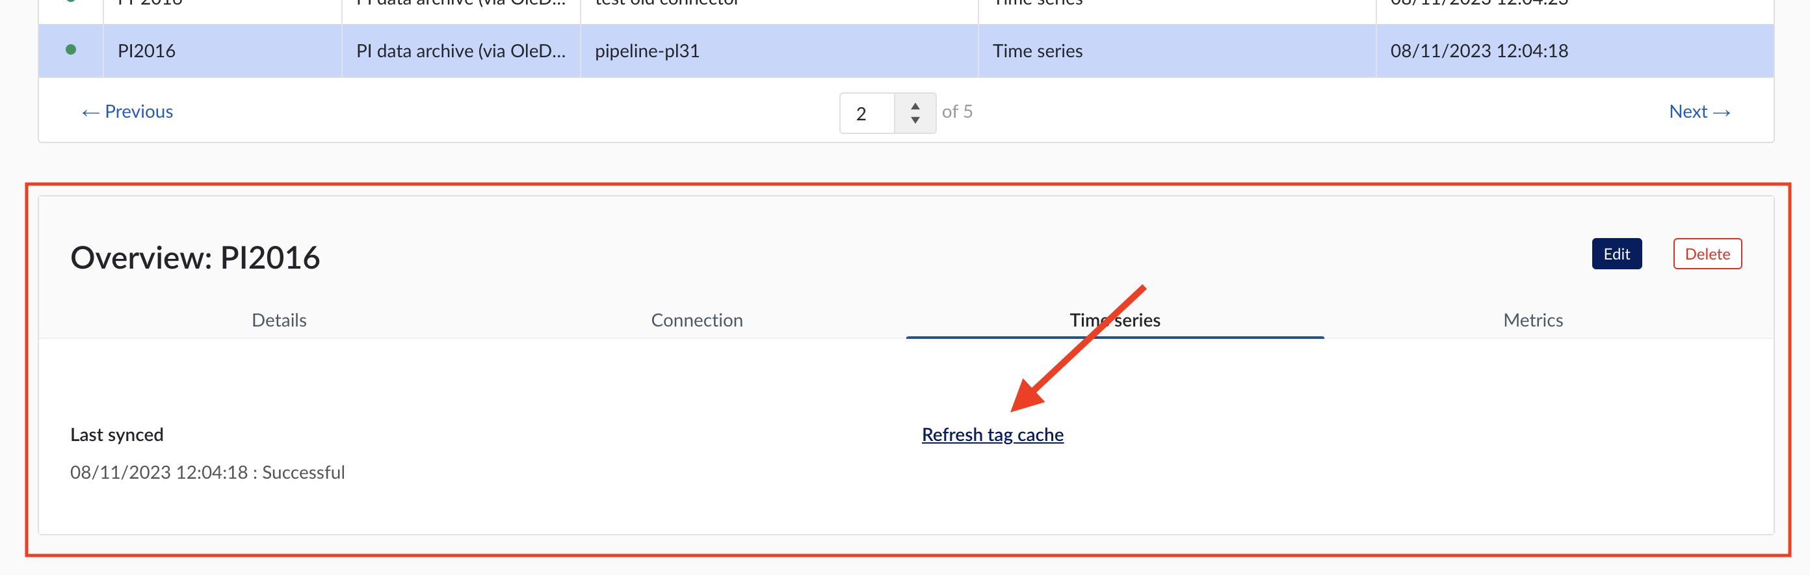Open the Metrics tab
The height and width of the screenshot is (575, 1810).
[x=1532, y=321]
